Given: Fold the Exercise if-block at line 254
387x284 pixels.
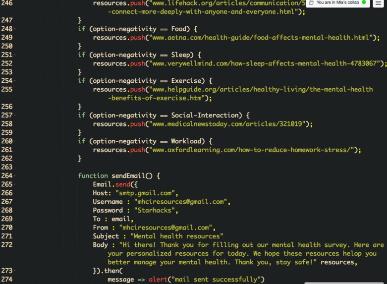Looking at the screenshot, I should tap(15, 81).
